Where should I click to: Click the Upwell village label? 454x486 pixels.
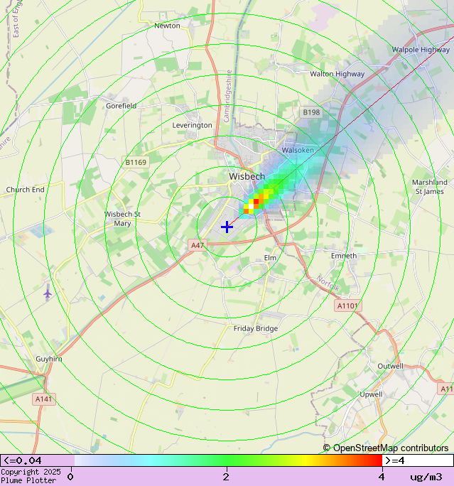point(371,394)
